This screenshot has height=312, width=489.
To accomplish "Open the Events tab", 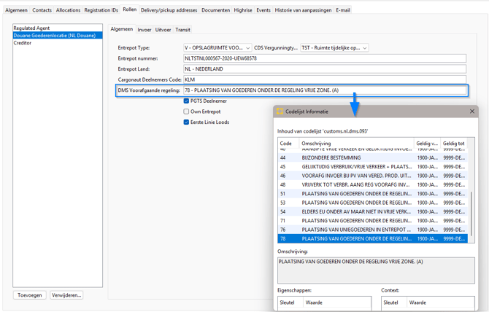I will click(263, 10).
